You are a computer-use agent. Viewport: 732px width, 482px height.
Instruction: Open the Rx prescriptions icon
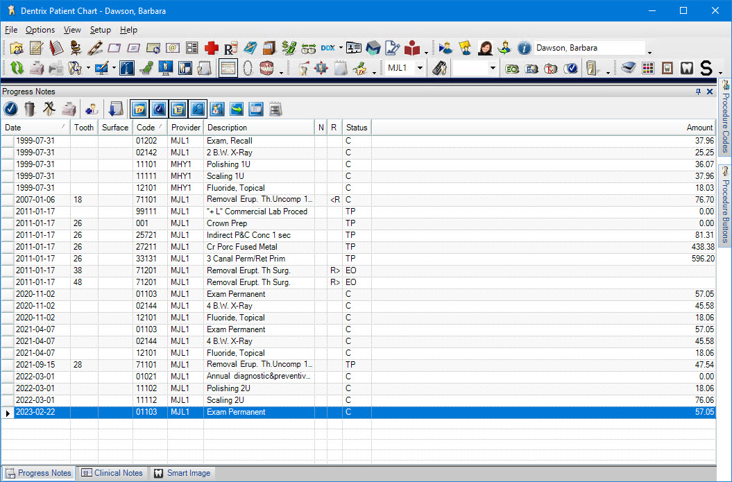(x=231, y=48)
